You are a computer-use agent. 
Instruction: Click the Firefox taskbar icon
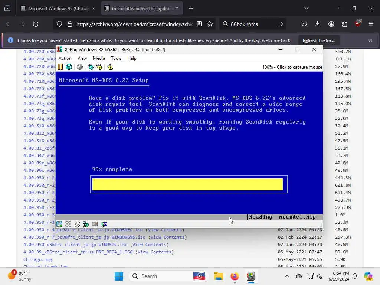(235, 276)
